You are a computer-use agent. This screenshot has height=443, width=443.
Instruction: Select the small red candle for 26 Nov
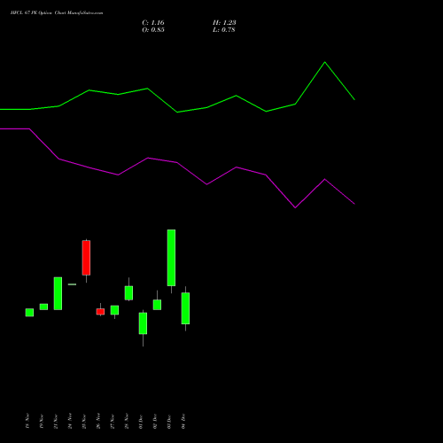(100, 312)
